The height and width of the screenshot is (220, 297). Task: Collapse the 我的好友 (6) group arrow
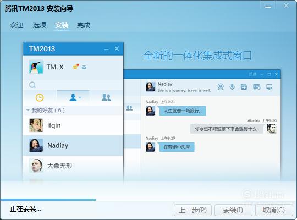click(x=28, y=110)
